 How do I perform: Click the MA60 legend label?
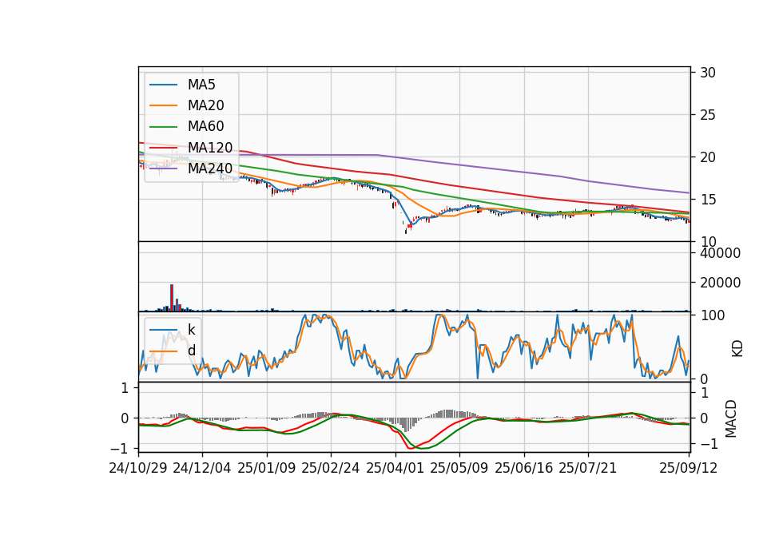[205, 127]
